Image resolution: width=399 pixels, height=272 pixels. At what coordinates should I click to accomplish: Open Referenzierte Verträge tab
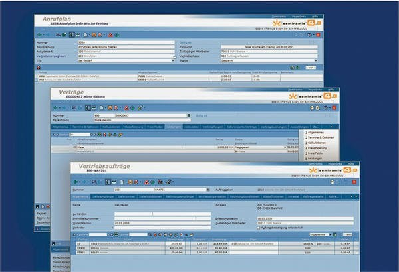tap(242, 127)
